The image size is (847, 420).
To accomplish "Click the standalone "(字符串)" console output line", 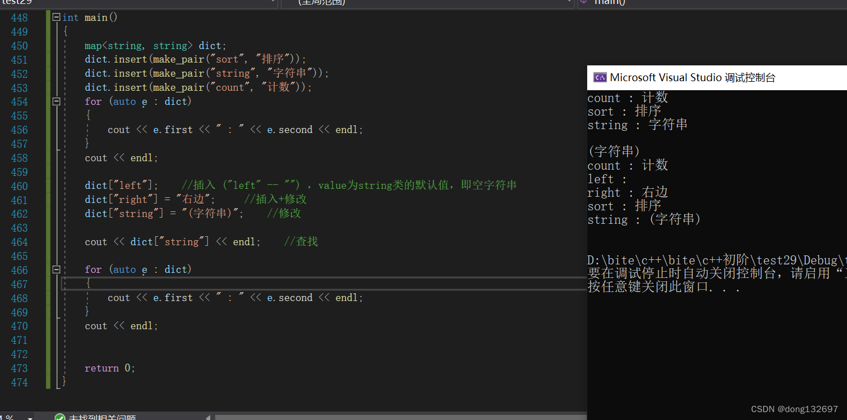I will (x=614, y=152).
